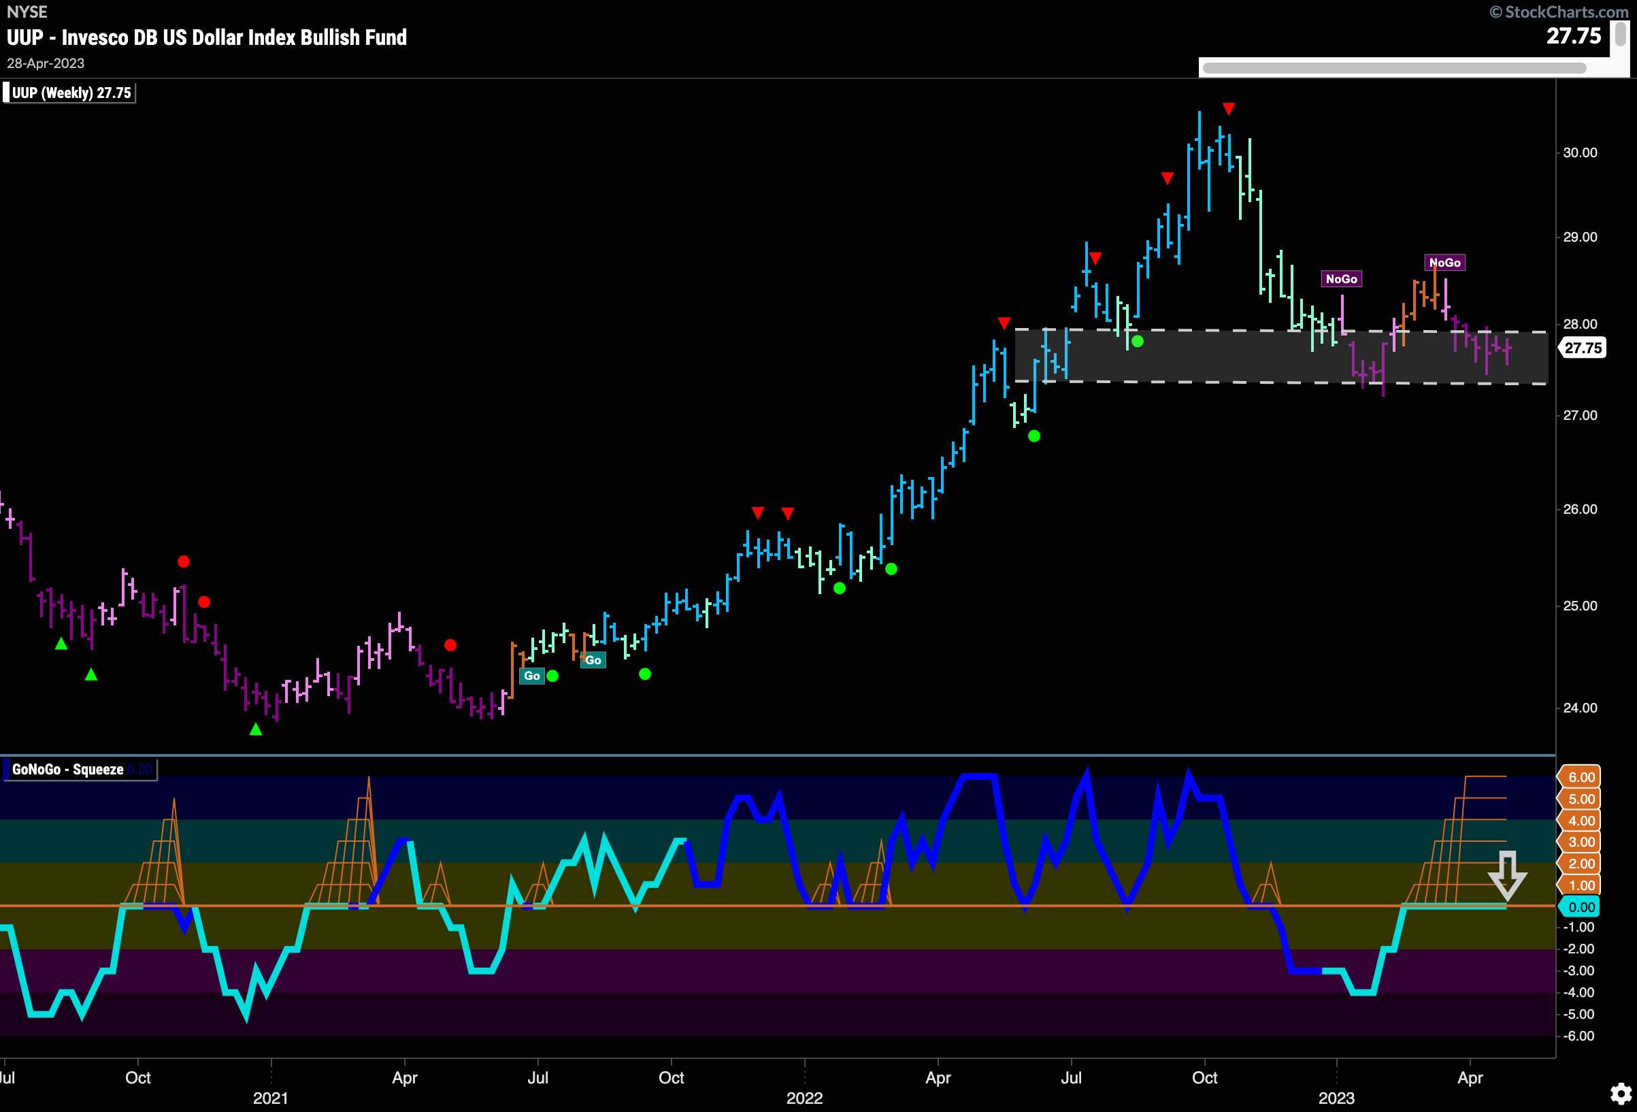Viewport: 1637px width, 1112px height.
Task: Click the chart title UUP - Invesco DB US Dollar Index Bullish Fund
Action: [x=207, y=37]
